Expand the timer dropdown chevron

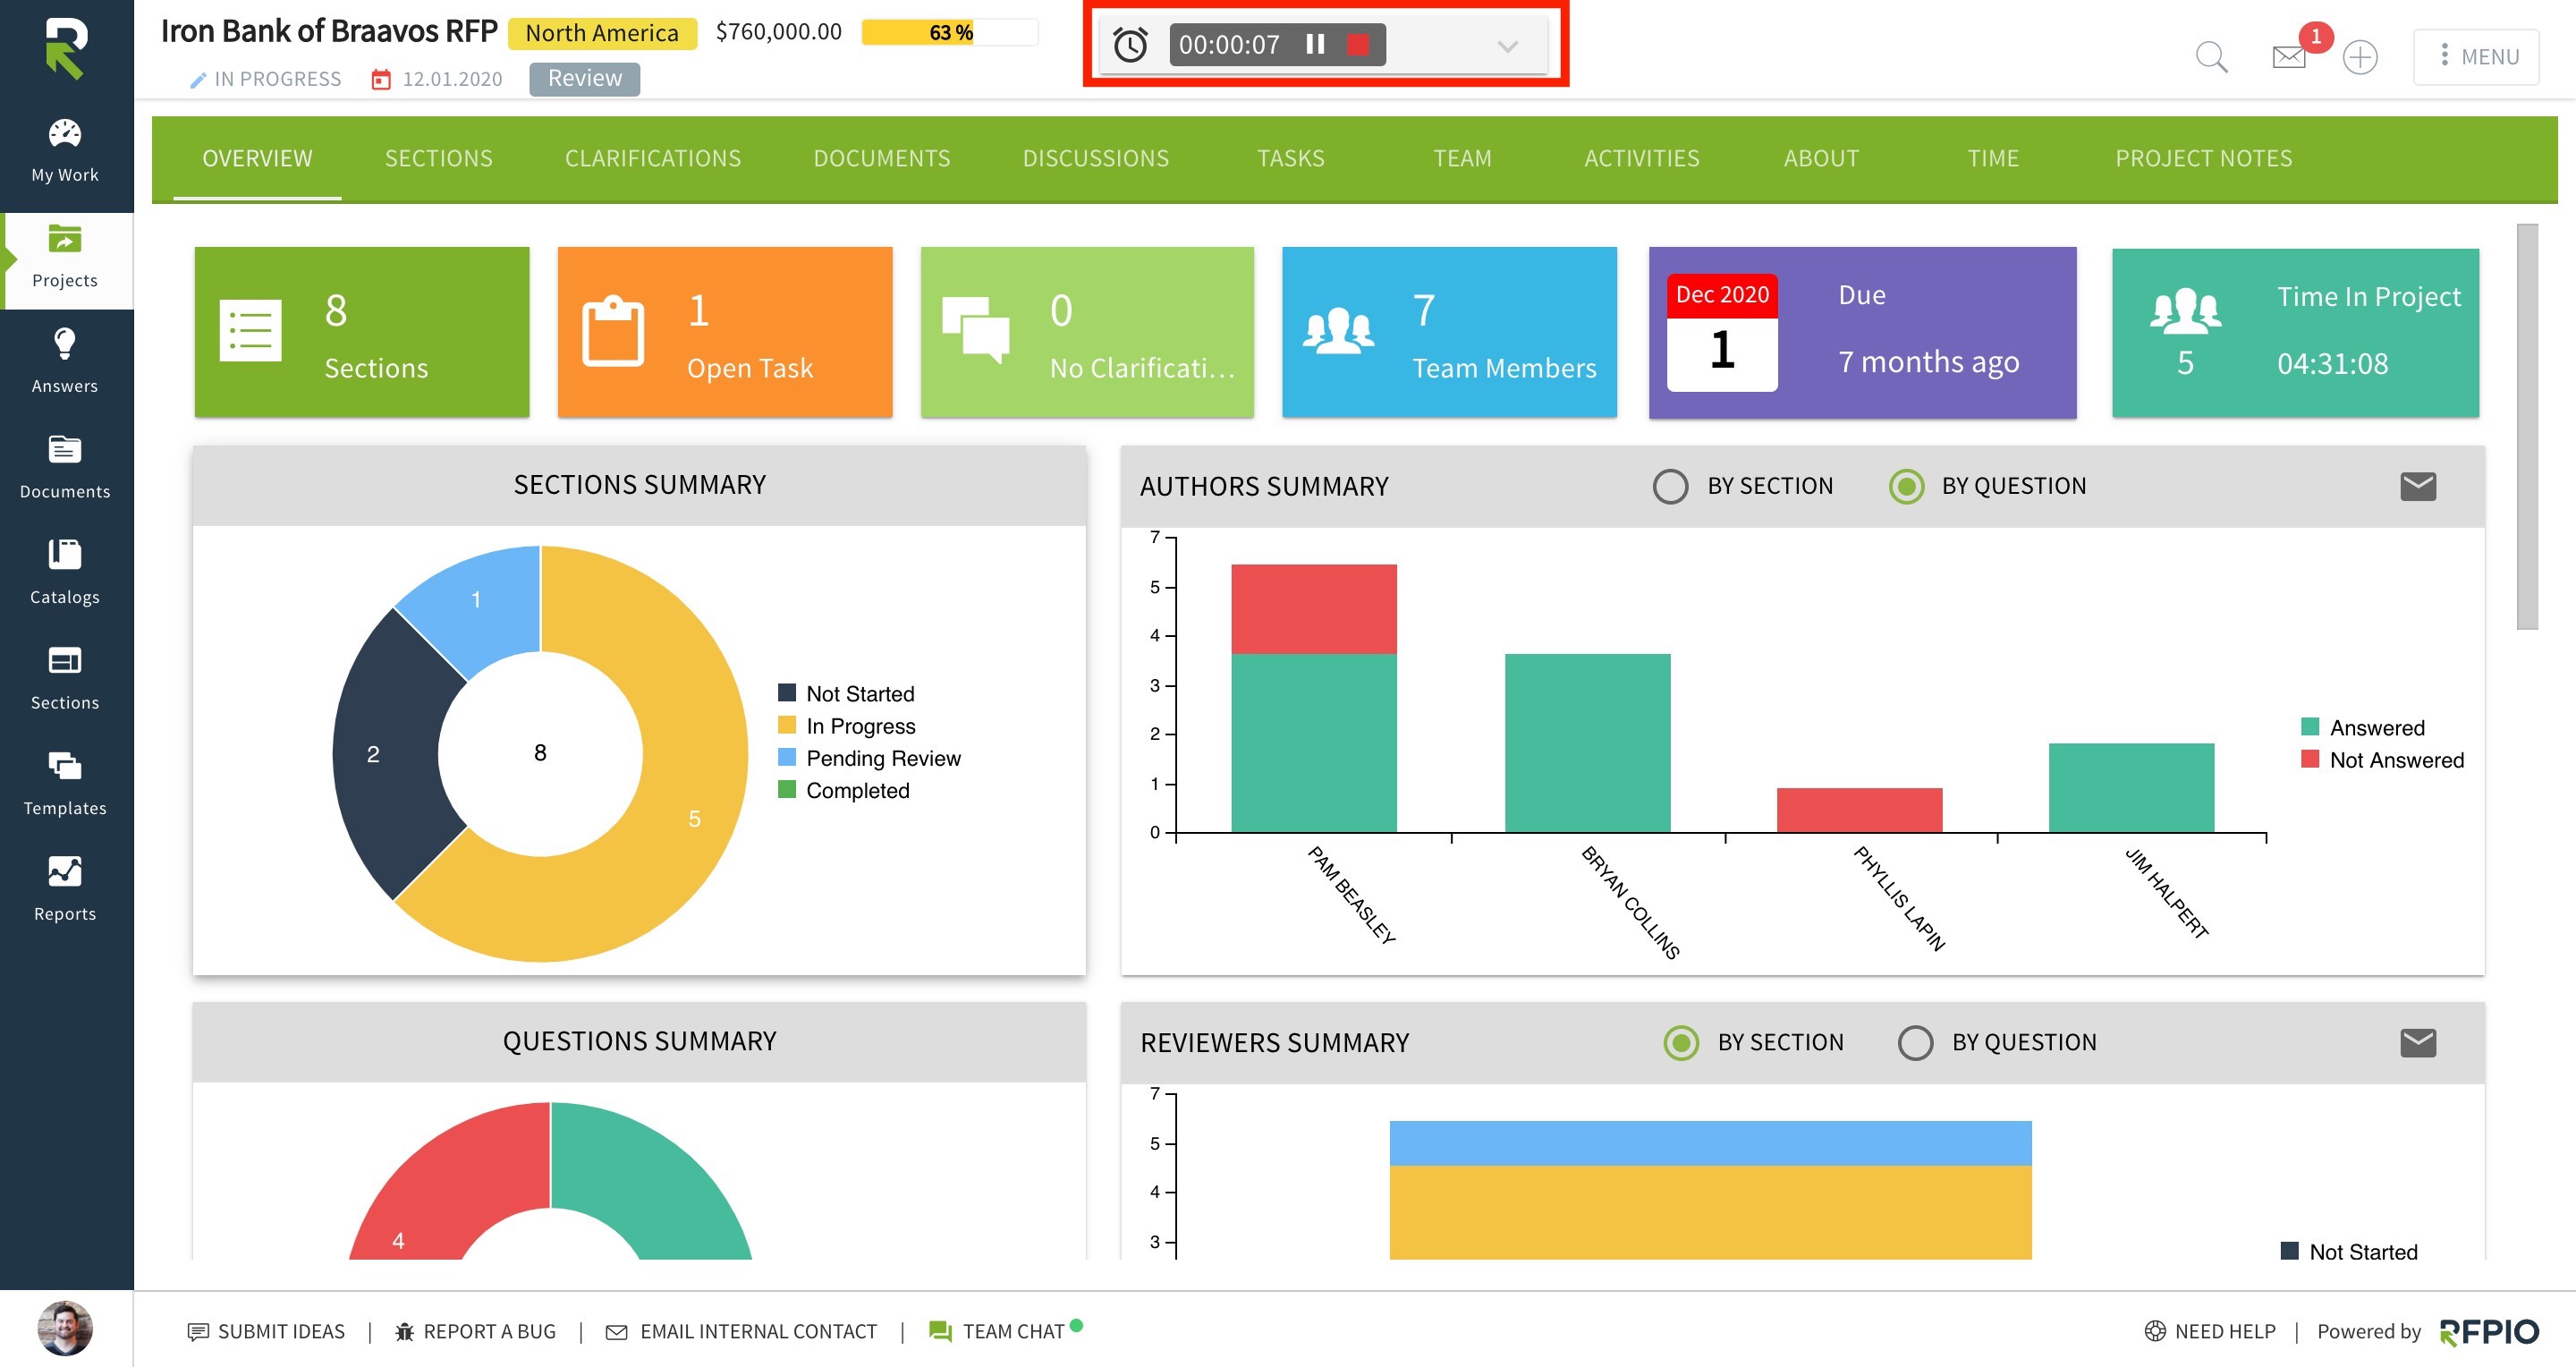[x=1507, y=46]
